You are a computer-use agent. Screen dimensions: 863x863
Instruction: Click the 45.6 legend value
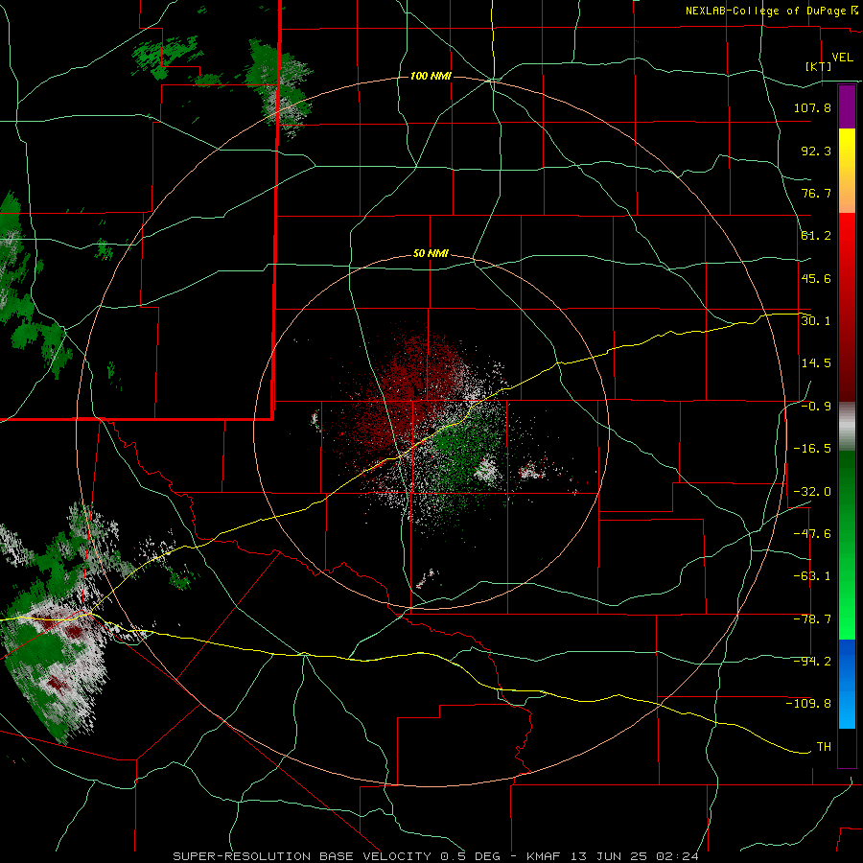(x=816, y=278)
